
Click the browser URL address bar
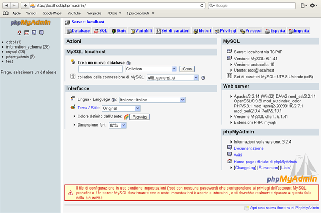117,5
